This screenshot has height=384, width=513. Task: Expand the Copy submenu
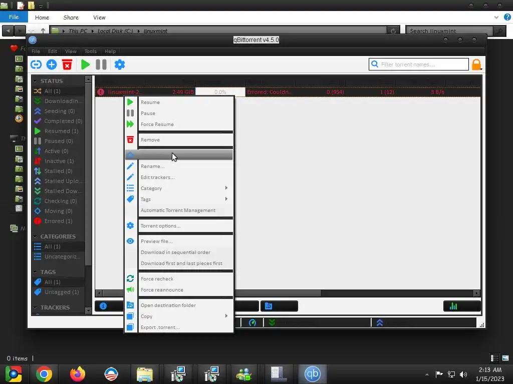pos(179,316)
